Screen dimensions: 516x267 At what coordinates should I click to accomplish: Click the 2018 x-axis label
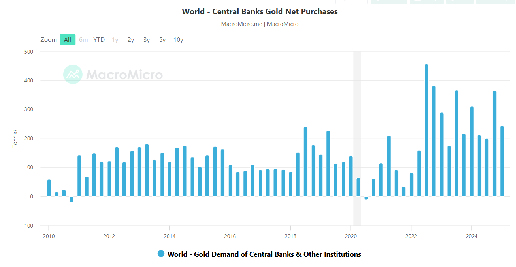pos(290,237)
